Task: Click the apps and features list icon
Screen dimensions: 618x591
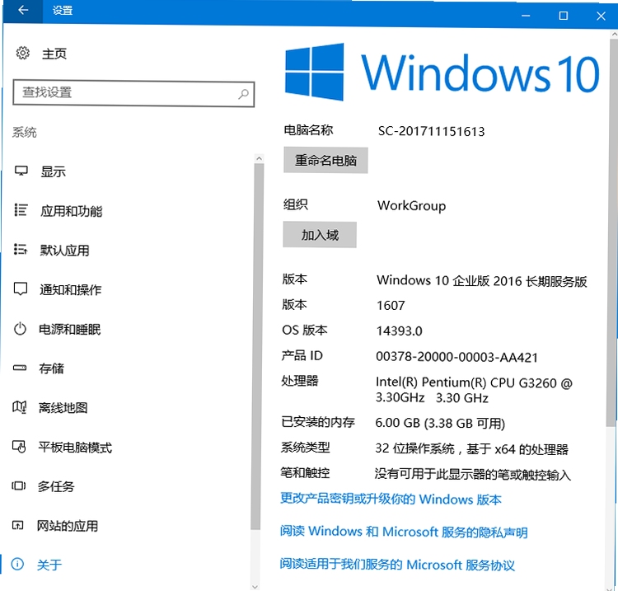Action: tap(21, 210)
